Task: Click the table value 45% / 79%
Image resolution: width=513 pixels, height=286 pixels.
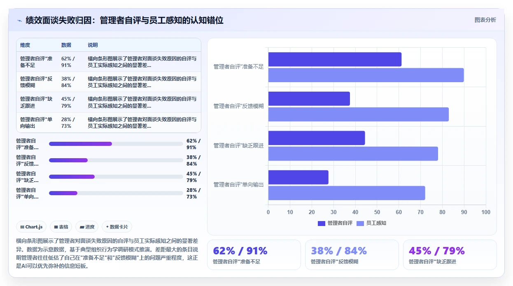Action: tap(68, 102)
